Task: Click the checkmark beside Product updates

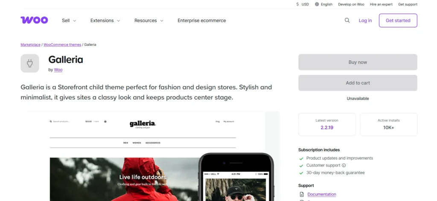Action: 301,159
